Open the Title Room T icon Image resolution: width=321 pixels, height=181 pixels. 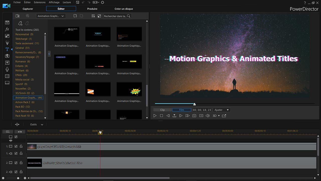(x=7, y=49)
